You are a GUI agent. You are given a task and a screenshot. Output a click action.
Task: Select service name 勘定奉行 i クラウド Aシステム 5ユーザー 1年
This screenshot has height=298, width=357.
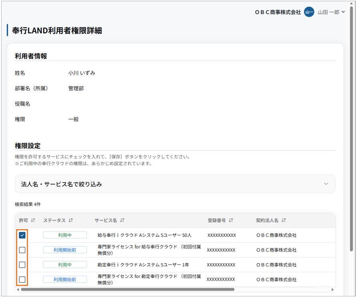[x=143, y=265]
